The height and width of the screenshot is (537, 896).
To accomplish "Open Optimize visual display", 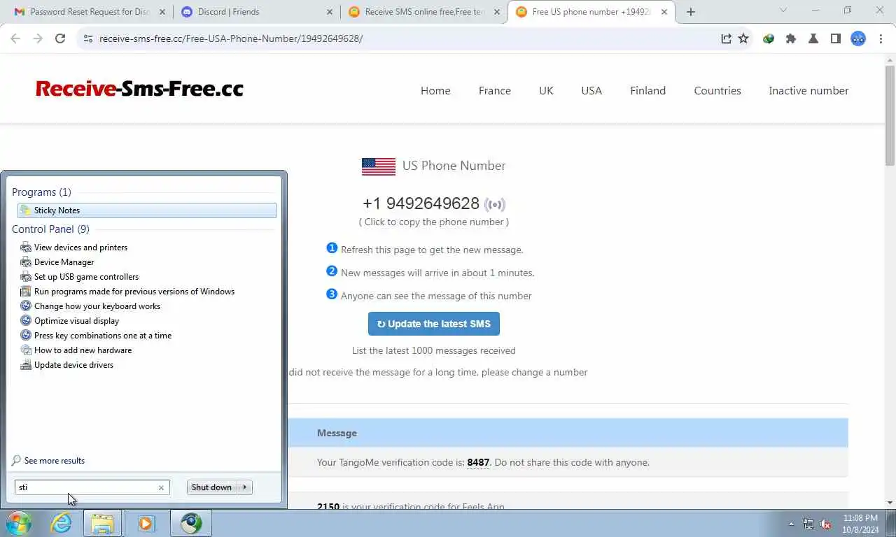I will [x=76, y=321].
